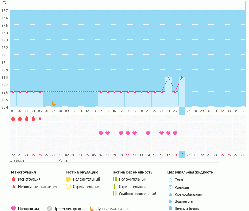Click highlighted date 19 in March row
This screenshot has height=211, width=249.
(x=182, y=155)
